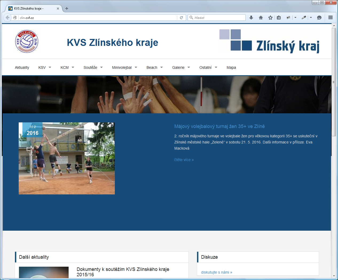Expand the Galerie menu
338x280 pixels.
pyautogui.click(x=181, y=67)
